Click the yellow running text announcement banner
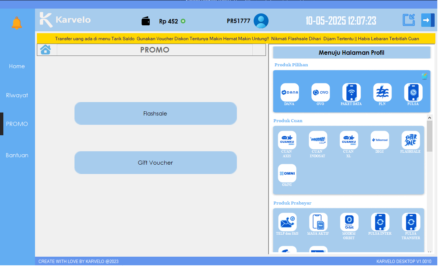 coord(236,39)
